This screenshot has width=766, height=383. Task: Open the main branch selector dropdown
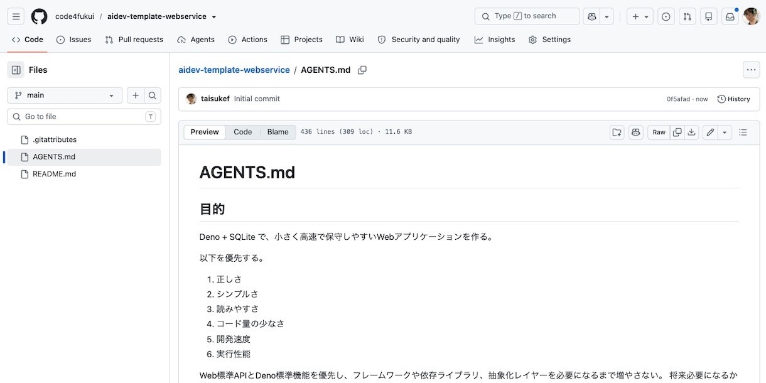point(65,95)
